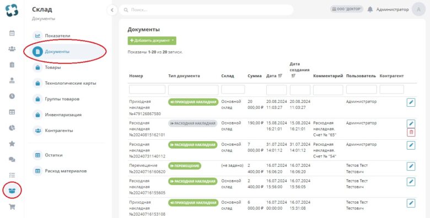Collapse the sidebar with the chevron button
Image resolution: width=430 pixels, height=218 pixels.
(x=112, y=10)
